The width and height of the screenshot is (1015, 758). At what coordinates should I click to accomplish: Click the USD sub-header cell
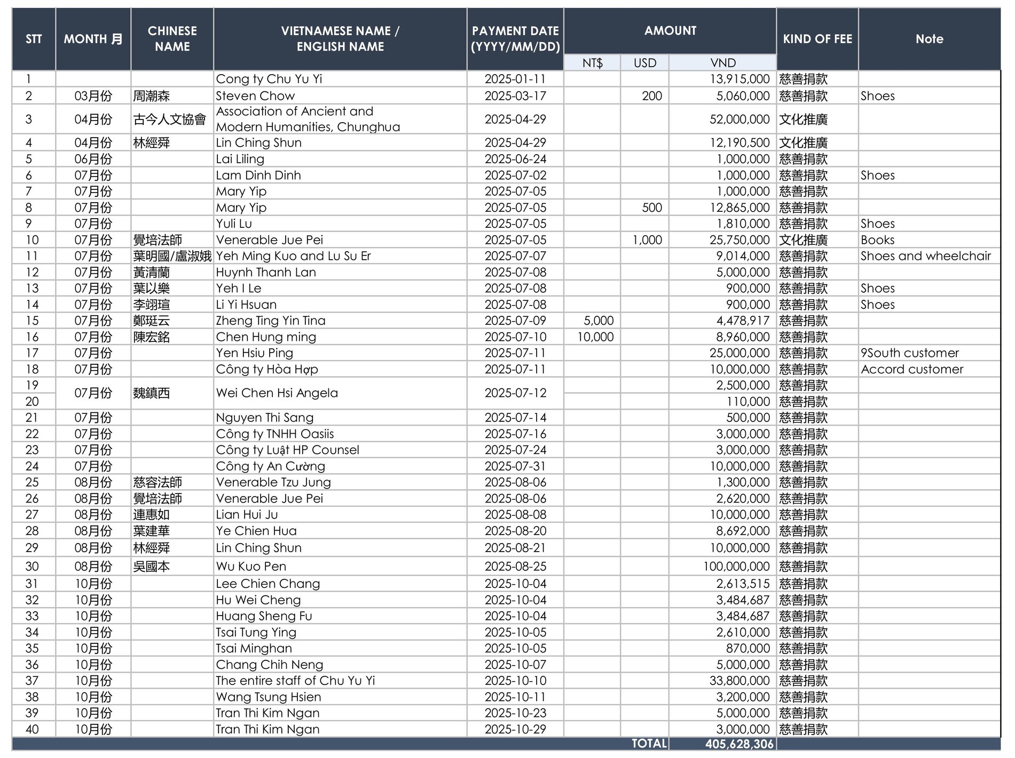pyautogui.click(x=644, y=63)
